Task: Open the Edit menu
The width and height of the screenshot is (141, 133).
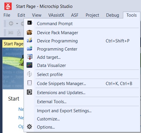Action: pos(21,15)
